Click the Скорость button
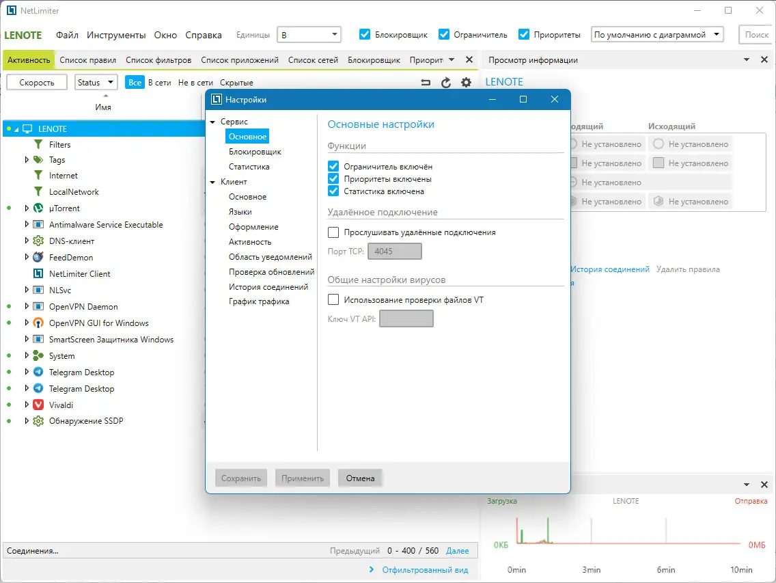The width and height of the screenshot is (776, 583). pos(37,82)
